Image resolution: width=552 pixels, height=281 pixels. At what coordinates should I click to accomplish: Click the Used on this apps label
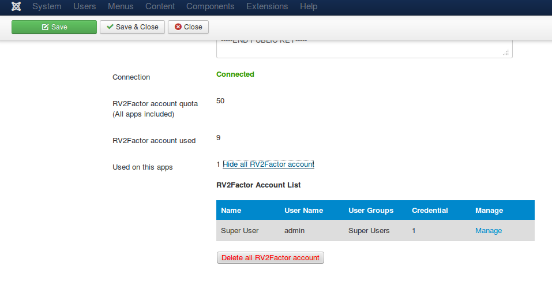142,167
